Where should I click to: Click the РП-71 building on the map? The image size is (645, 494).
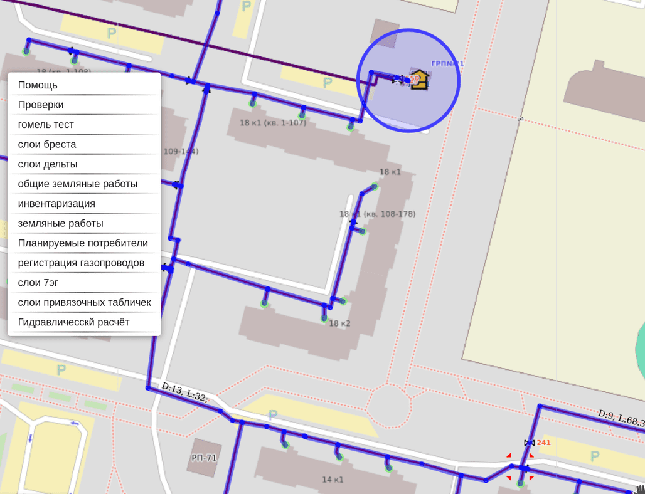[x=204, y=458]
